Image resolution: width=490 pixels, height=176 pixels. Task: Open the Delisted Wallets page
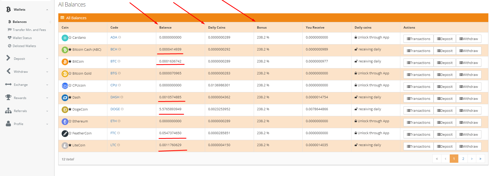pyautogui.click(x=22, y=46)
